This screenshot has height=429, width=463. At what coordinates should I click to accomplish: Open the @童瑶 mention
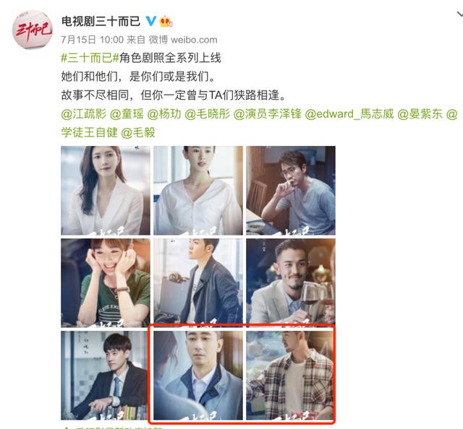(127, 114)
